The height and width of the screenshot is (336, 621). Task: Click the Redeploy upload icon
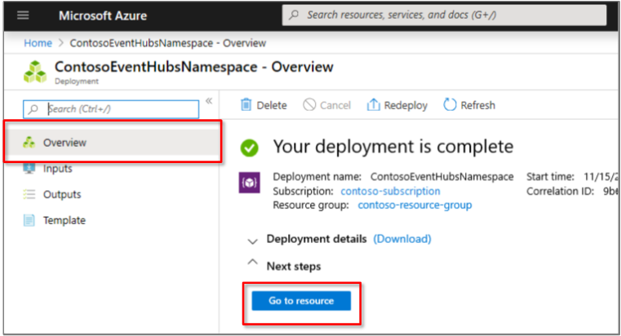[x=373, y=105]
